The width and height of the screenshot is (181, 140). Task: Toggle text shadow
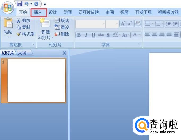(108, 35)
